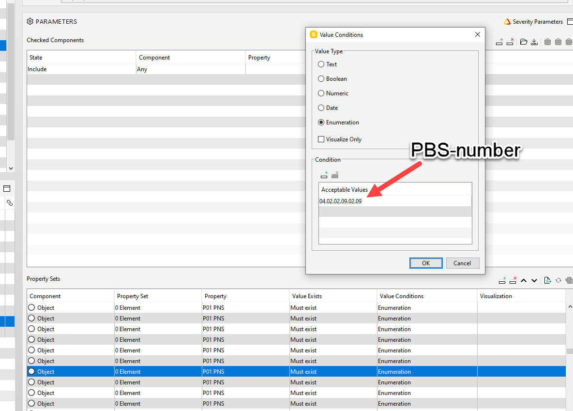Remove row from Property Sets table
The image size is (573, 411).
pos(513,280)
